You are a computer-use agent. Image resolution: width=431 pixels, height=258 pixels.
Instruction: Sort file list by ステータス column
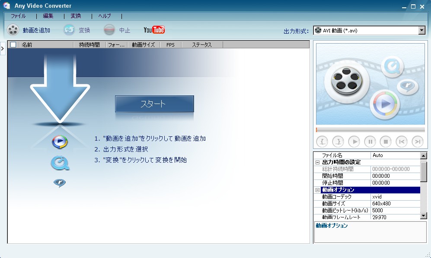[202, 44]
